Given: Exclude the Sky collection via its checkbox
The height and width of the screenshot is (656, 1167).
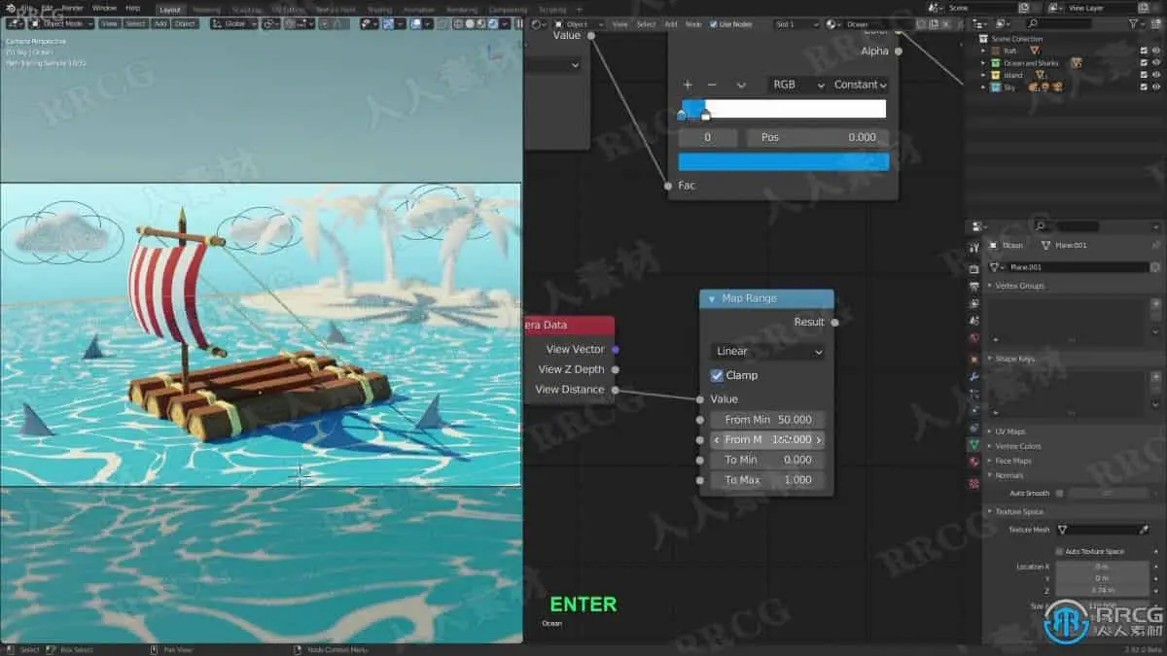Looking at the screenshot, I should coord(1144,86).
